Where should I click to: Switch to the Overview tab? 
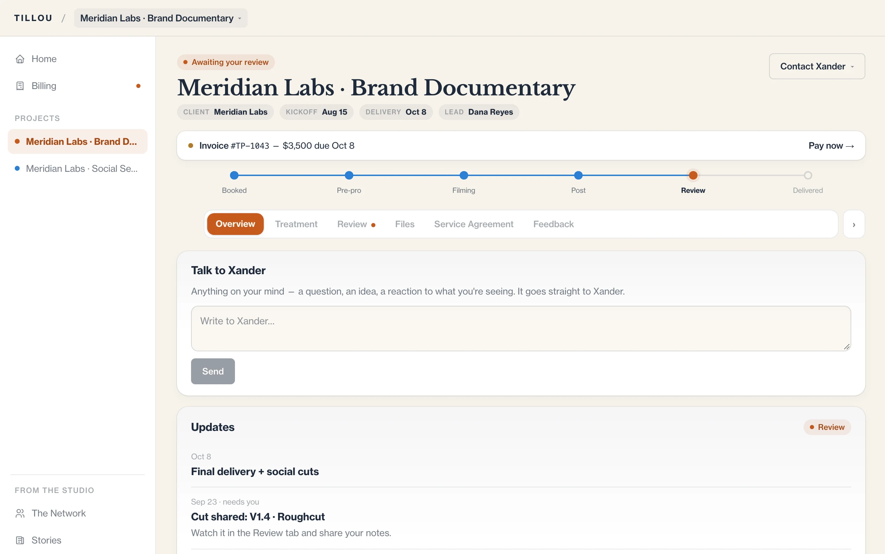click(235, 224)
